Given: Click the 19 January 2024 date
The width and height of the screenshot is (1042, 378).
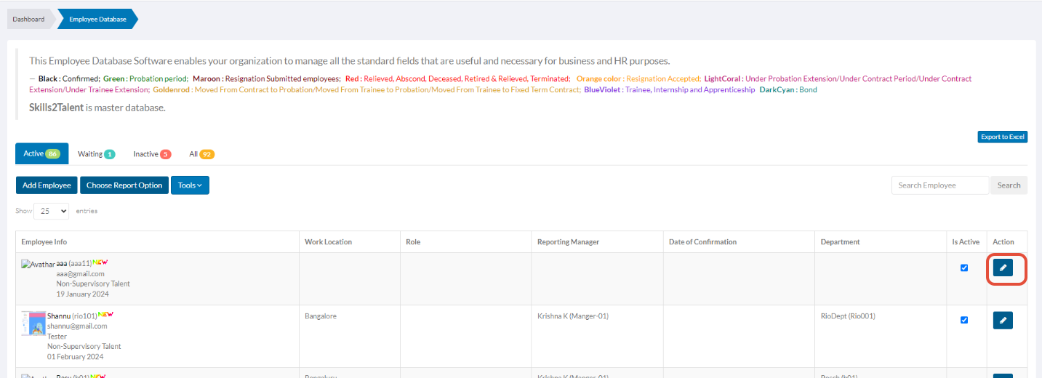Looking at the screenshot, I should [x=81, y=294].
